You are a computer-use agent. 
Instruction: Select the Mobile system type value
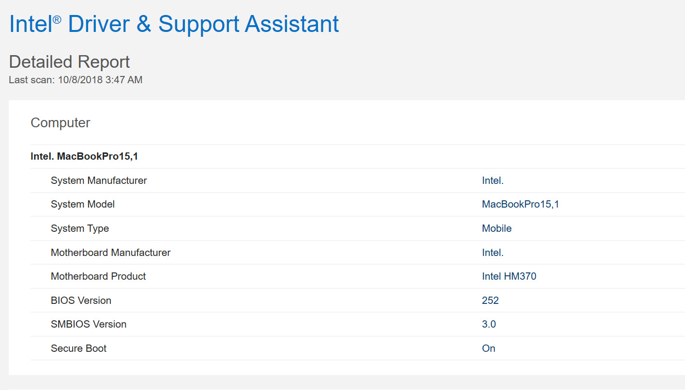(x=497, y=228)
